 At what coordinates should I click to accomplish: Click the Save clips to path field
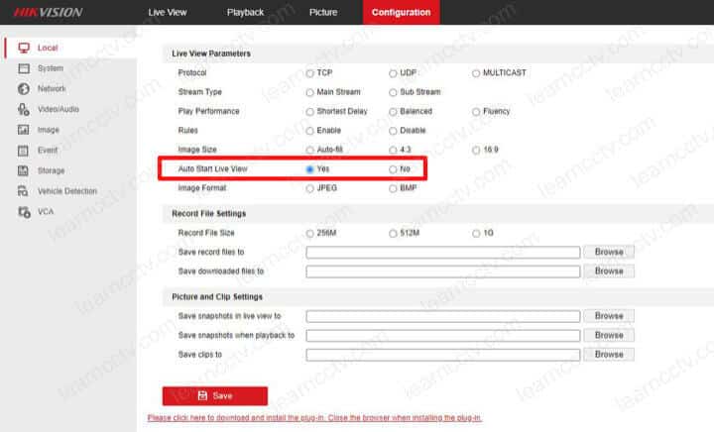(442, 355)
